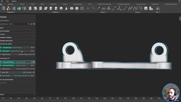Click the orange sphere and cone shapes icon
This screenshot has width=181, height=102.
click(8, 8)
